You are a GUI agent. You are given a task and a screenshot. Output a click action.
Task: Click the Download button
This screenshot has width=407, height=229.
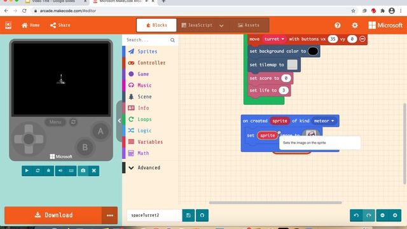(x=53, y=215)
